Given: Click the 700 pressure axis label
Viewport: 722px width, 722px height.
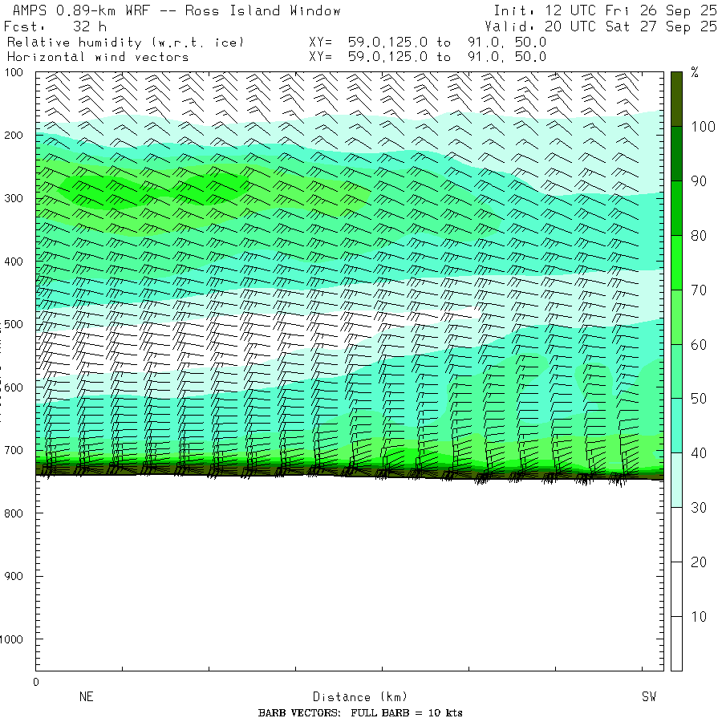Looking at the screenshot, I should [14, 450].
